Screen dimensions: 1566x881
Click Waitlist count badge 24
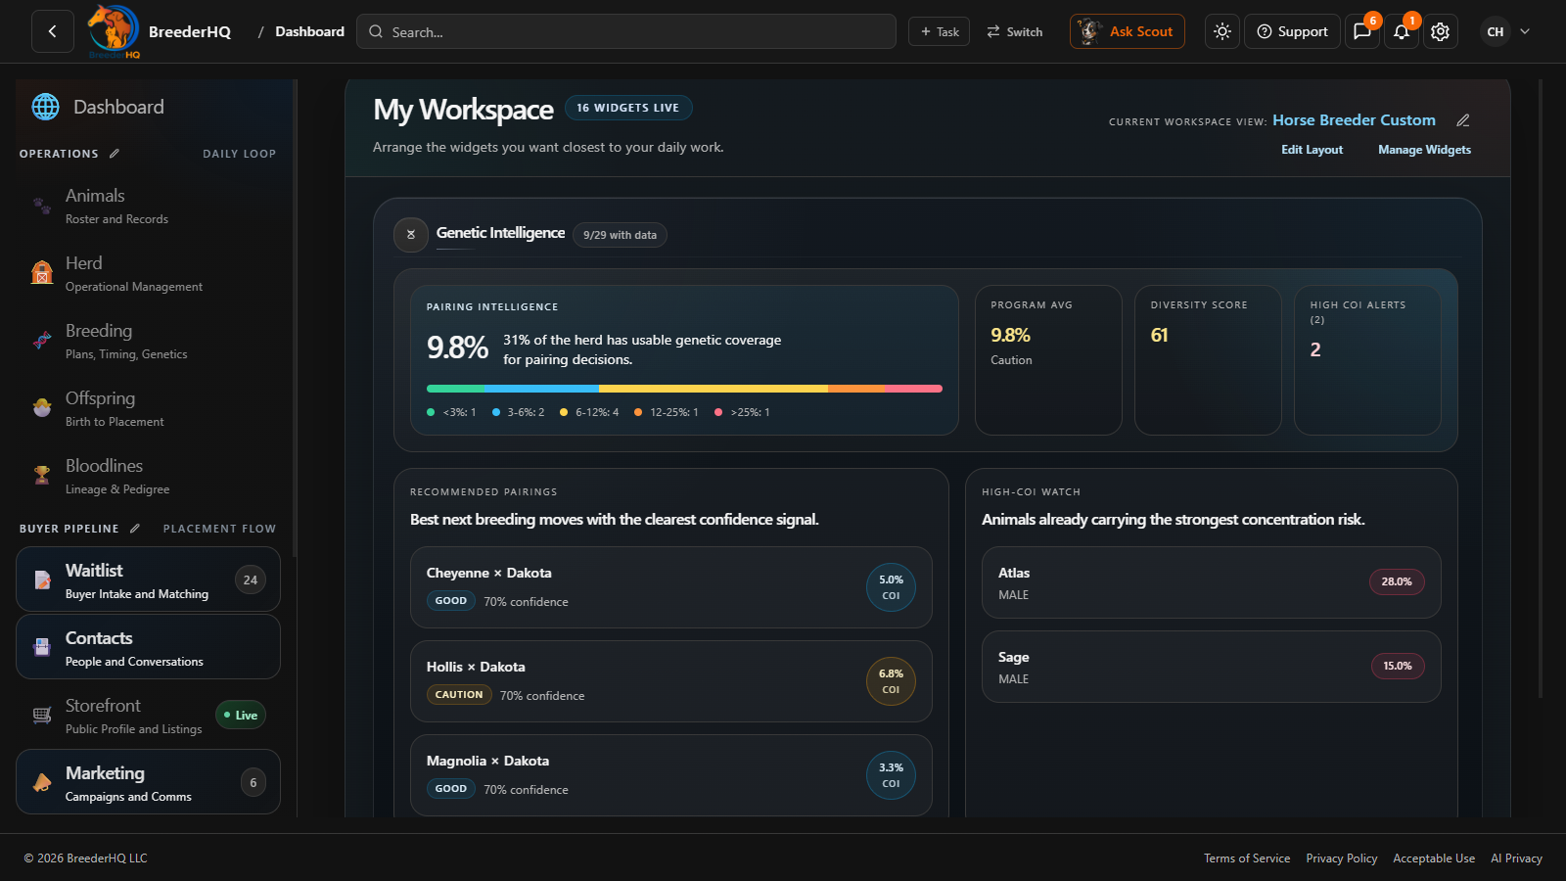tap(251, 580)
